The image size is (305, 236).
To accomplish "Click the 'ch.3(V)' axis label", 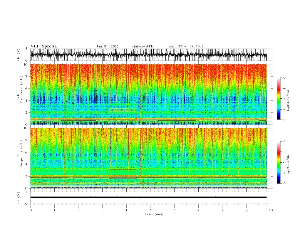I will pos(18,198).
